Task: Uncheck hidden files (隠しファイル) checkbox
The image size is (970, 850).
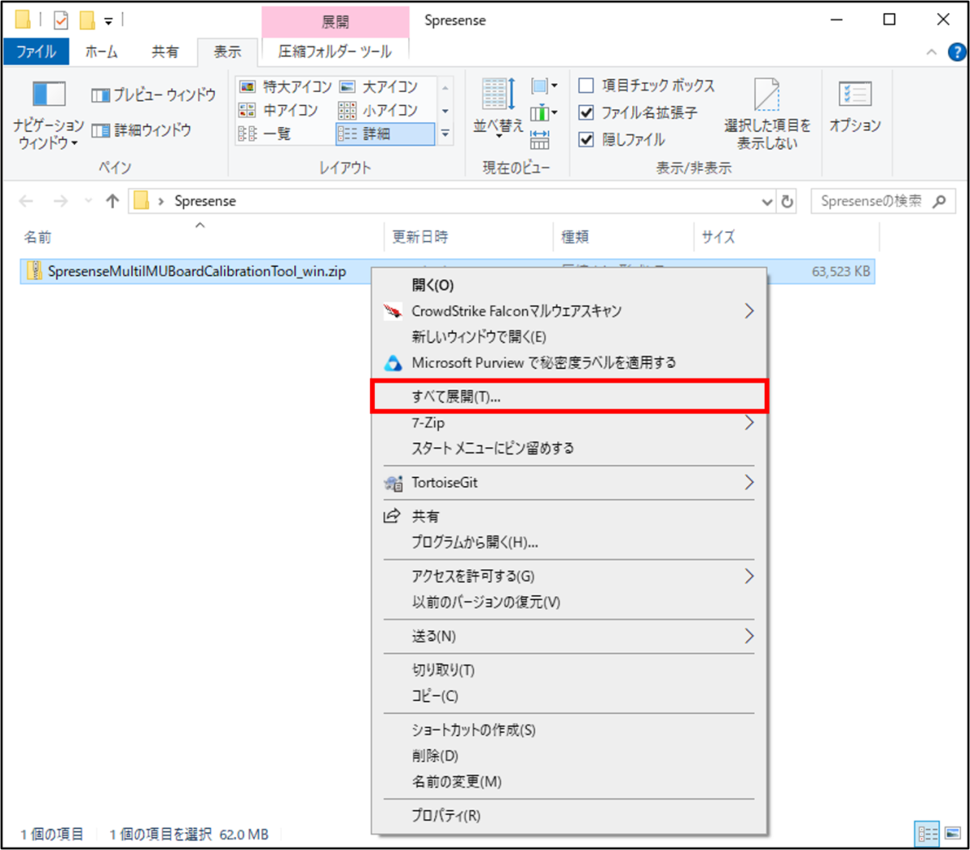Action: (x=587, y=139)
